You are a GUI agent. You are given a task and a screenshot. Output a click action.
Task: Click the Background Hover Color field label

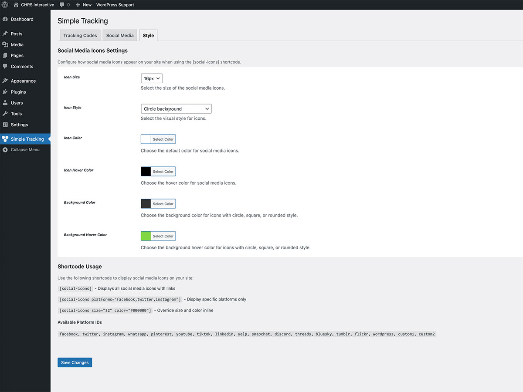[85, 235]
